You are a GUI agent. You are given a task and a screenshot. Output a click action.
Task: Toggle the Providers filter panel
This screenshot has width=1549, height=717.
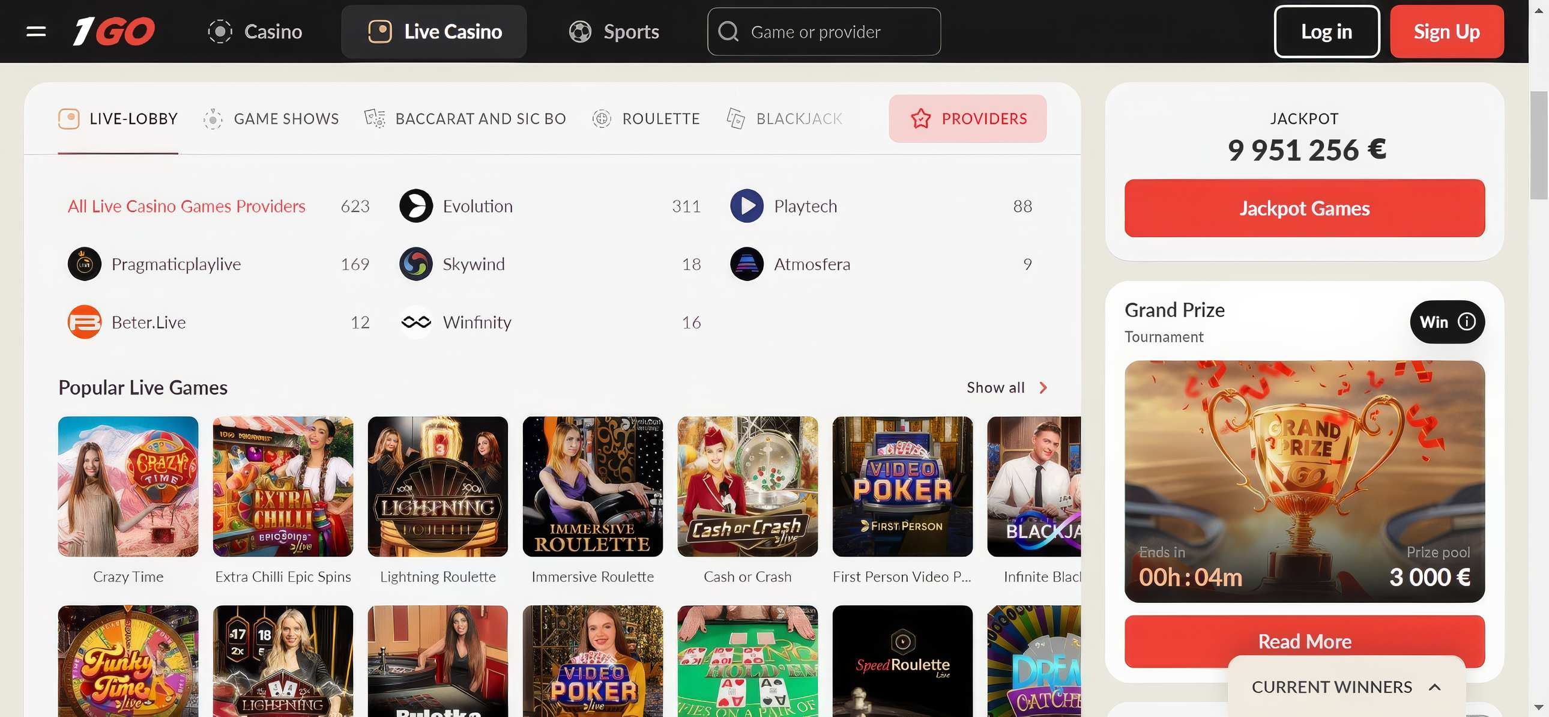tap(967, 118)
